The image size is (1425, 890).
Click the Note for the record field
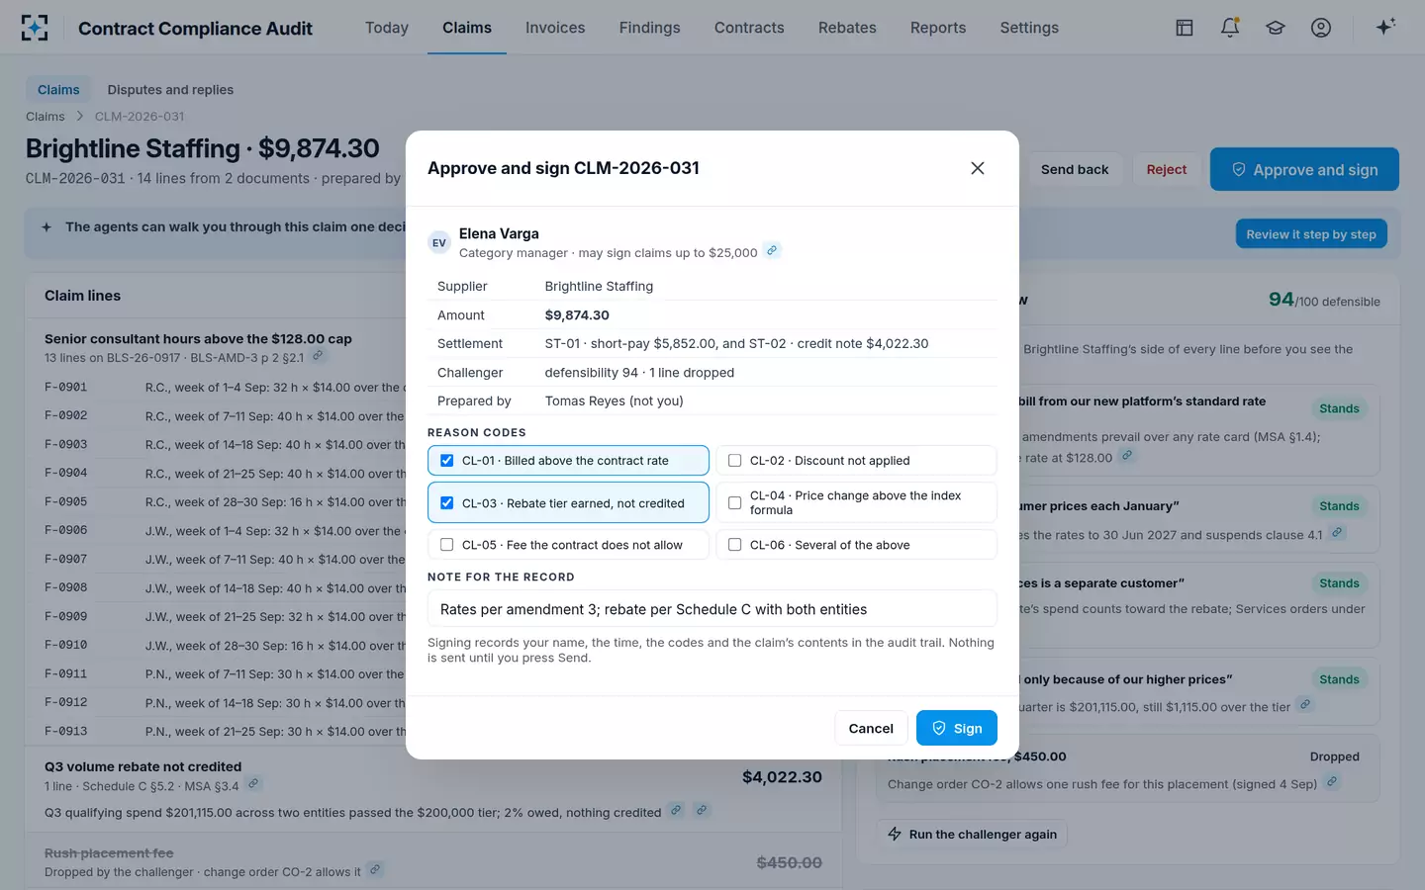pos(712,609)
